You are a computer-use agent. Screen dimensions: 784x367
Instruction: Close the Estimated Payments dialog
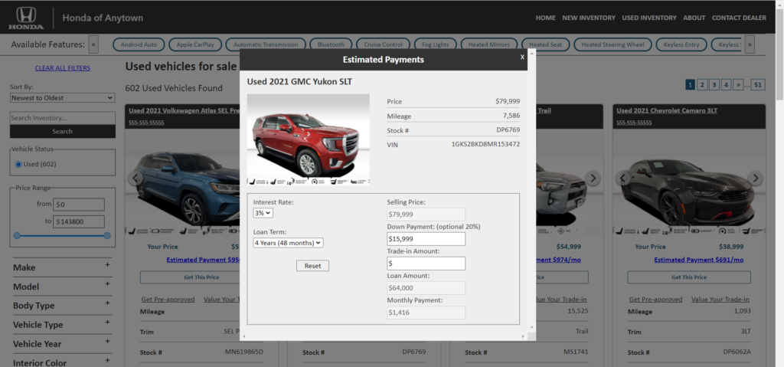522,57
